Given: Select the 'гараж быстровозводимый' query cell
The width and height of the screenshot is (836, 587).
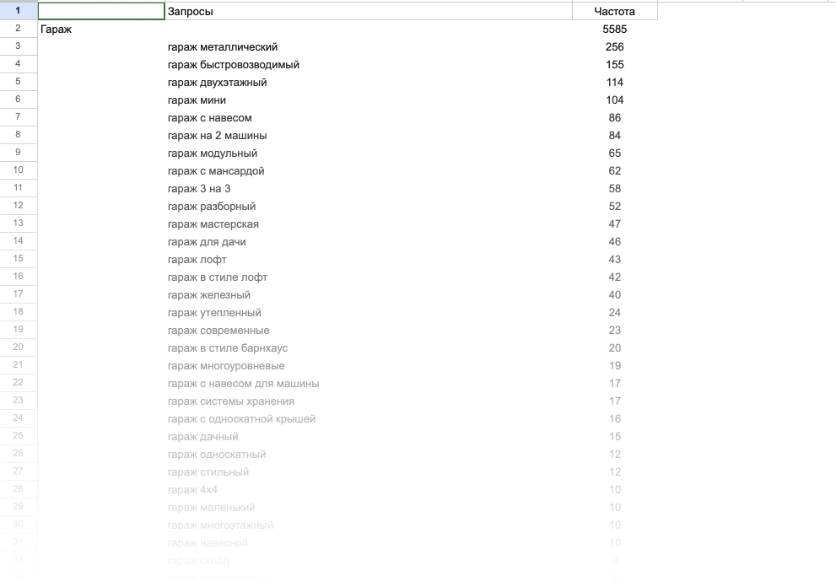Looking at the screenshot, I should click(x=234, y=65).
